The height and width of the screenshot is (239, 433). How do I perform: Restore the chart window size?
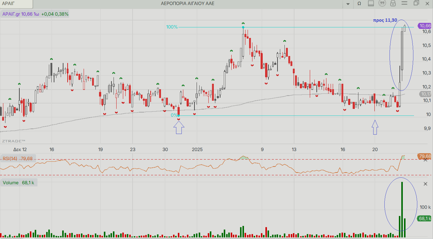tap(416, 3)
